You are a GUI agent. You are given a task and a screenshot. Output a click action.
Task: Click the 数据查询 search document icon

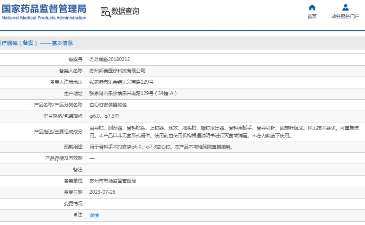[106, 12]
